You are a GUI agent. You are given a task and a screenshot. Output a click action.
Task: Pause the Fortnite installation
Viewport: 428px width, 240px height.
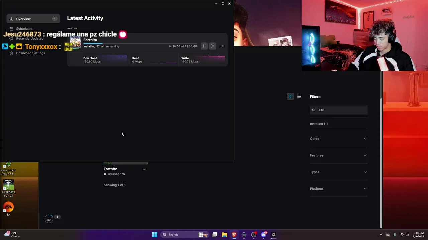[x=204, y=46]
